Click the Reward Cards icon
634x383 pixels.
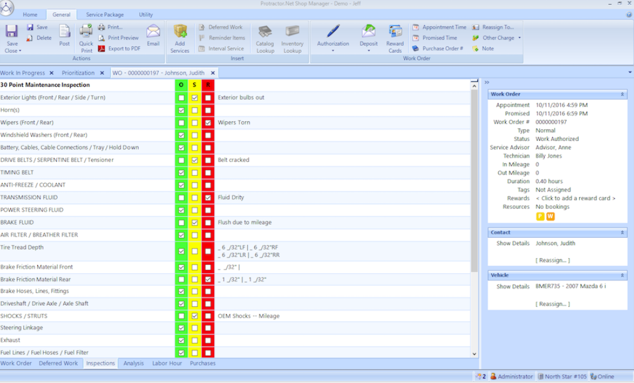coord(395,37)
